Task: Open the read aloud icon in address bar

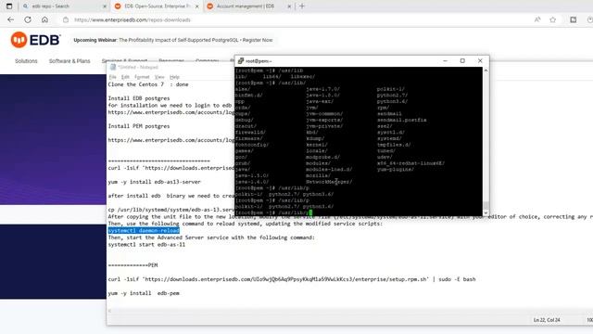Action: coord(537,19)
